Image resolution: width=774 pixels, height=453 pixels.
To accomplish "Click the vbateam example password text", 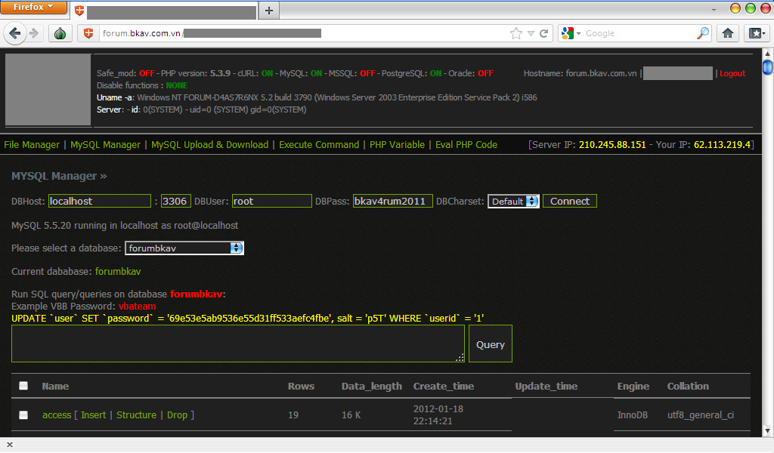I will pos(138,307).
